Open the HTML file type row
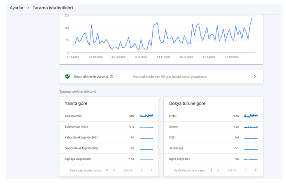Viewport: 286px width, 184px height. tap(173, 116)
